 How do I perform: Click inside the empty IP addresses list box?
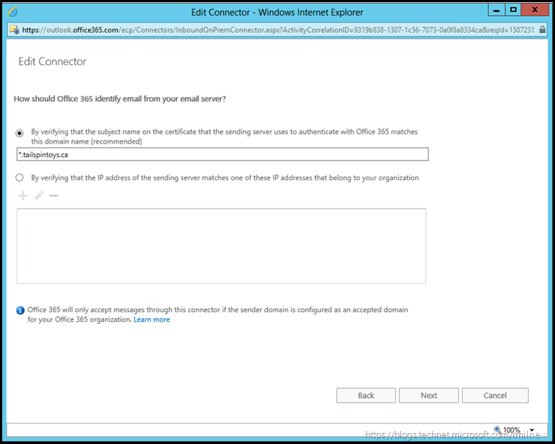(221, 245)
